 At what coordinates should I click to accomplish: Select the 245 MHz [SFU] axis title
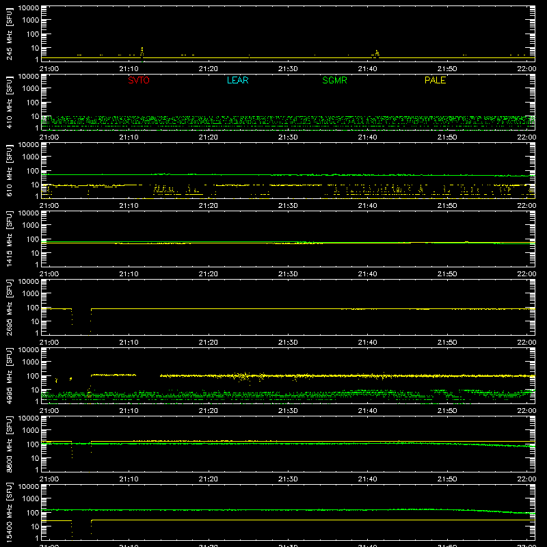(x=9, y=34)
